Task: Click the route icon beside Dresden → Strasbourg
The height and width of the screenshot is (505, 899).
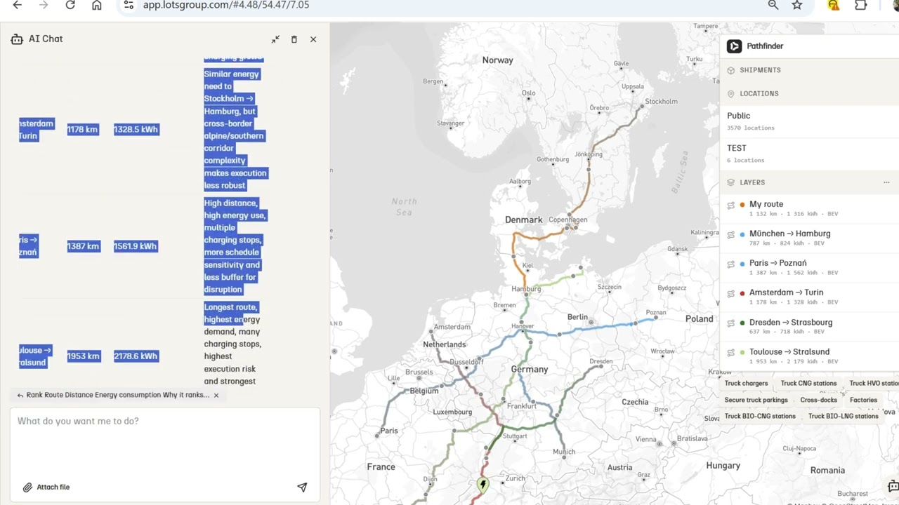Action: tap(730, 323)
